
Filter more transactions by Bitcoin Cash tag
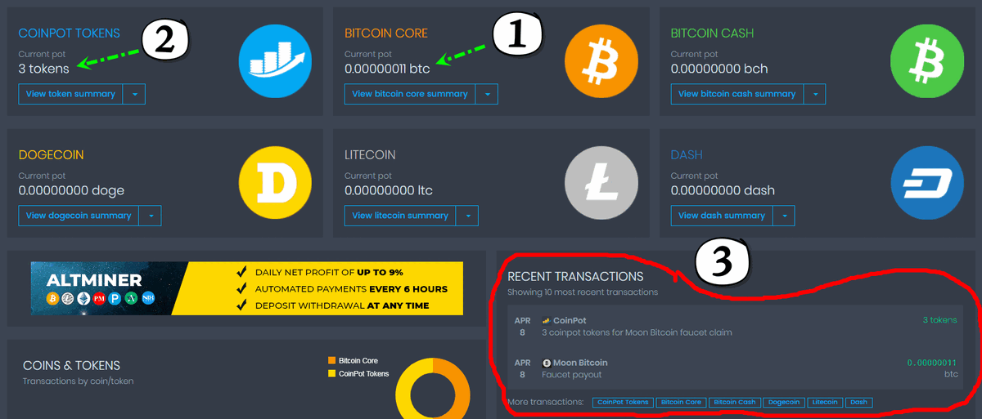(x=734, y=403)
